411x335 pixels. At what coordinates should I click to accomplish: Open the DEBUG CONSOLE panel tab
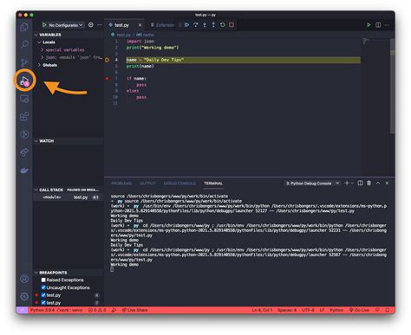179,184
